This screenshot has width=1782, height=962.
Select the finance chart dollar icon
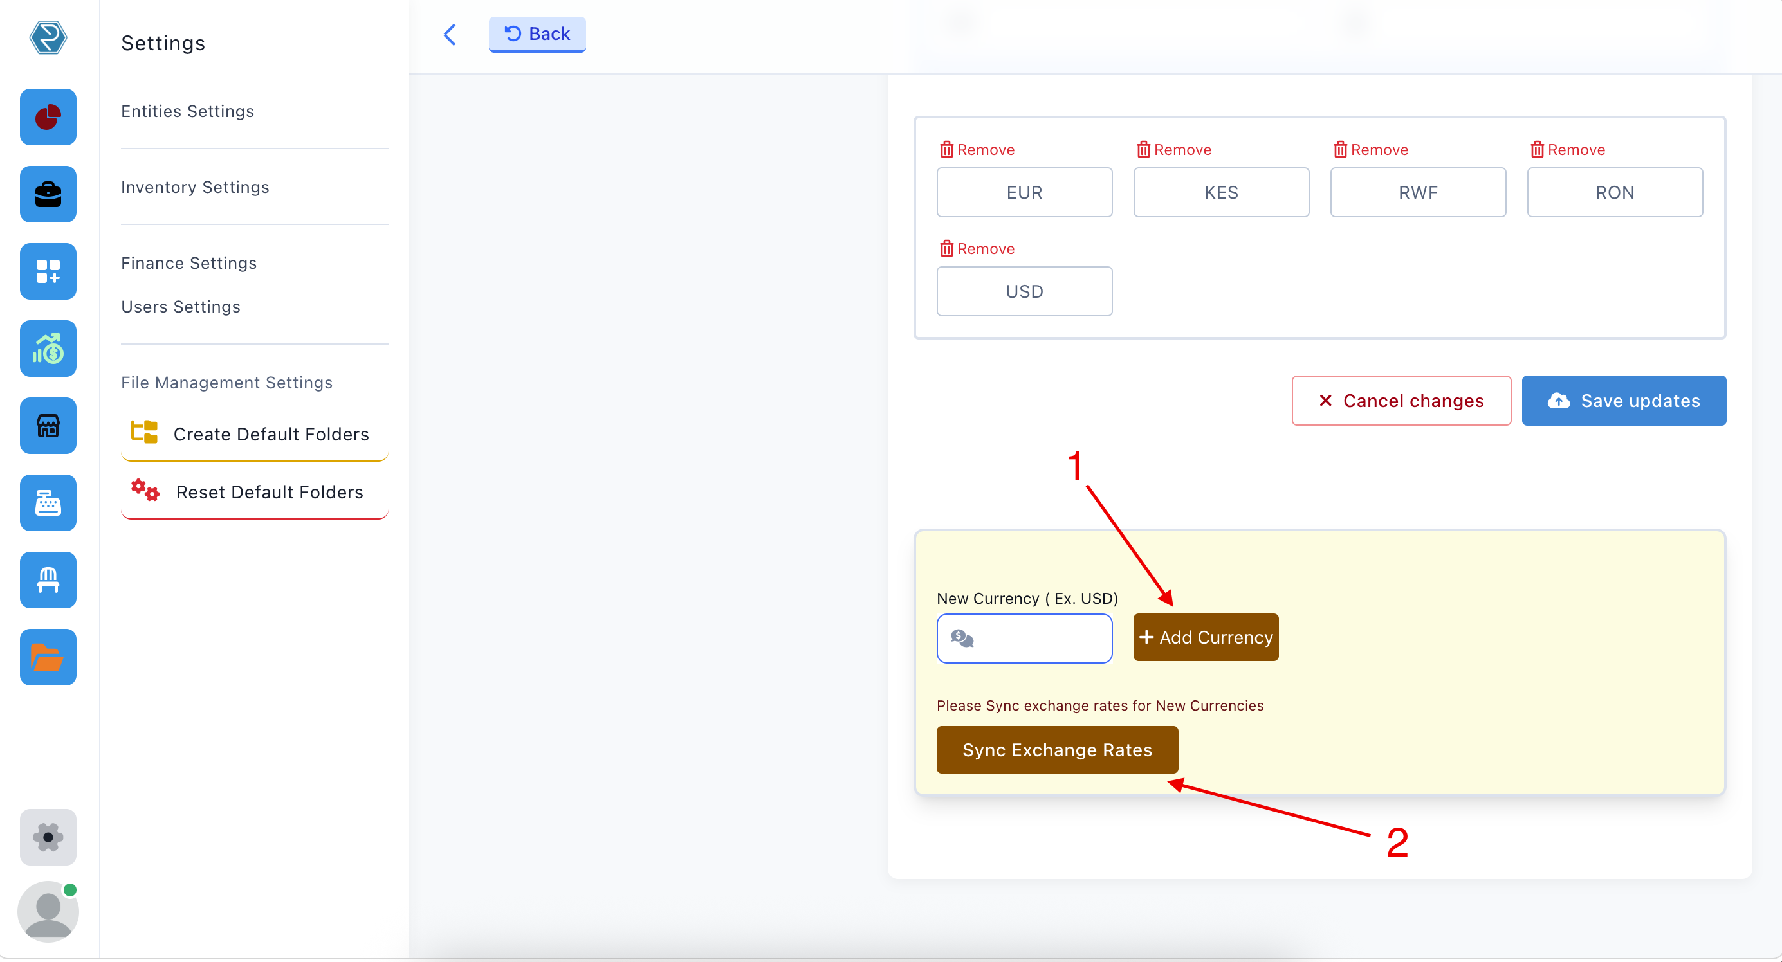(48, 349)
